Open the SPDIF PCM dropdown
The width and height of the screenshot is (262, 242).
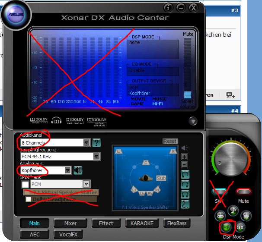click(x=61, y=184)
